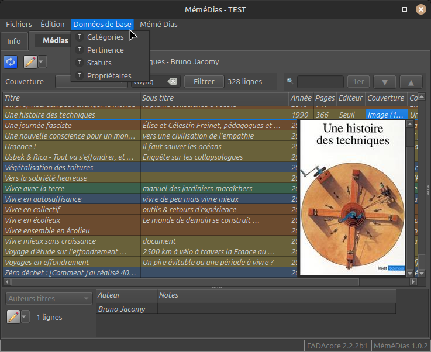
Task: Open the Édition menu
Action: pos(53,24)
